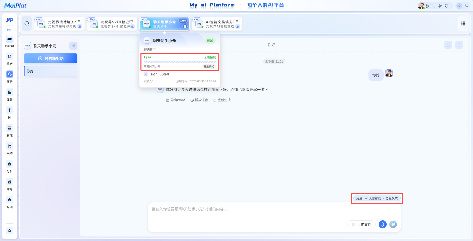Play the reply audio with 播放语音
This screenshot has width=473, height=241.
(x=199, y=100)
